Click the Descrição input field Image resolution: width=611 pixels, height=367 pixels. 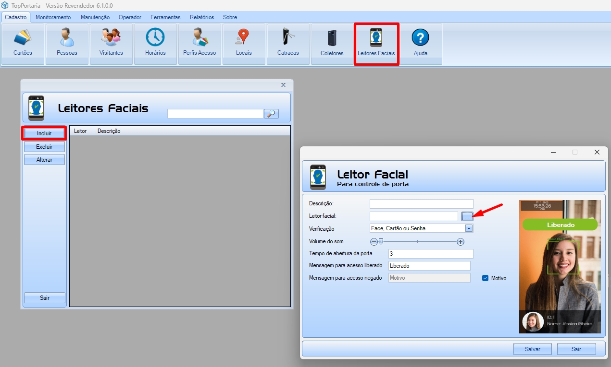(421, 204)
